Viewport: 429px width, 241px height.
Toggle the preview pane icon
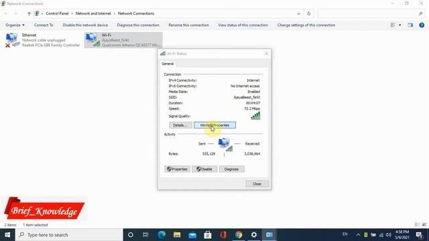pyautogui.click(x=410, y=25)
